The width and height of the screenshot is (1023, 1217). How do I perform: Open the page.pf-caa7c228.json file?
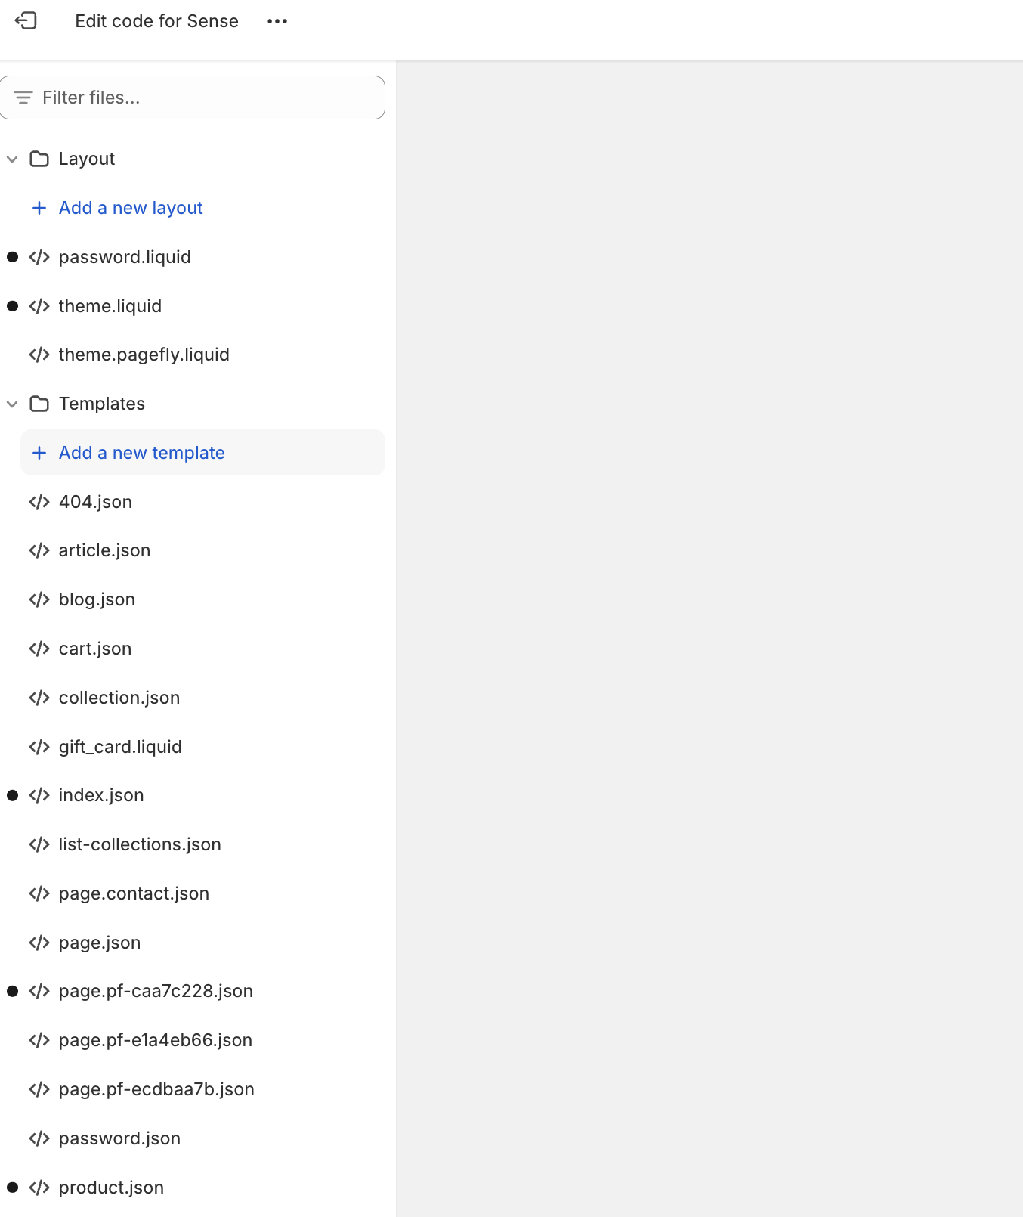pyautogui.click(x=156, y=991)
